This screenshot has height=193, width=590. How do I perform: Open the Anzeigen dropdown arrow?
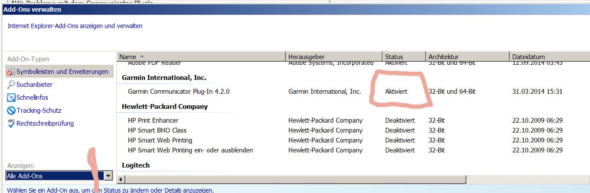(x=108, y=176)
